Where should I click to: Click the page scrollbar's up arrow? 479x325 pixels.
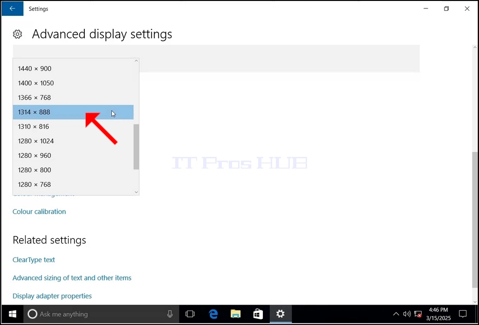pyautogui.click(x=475, y=47)
